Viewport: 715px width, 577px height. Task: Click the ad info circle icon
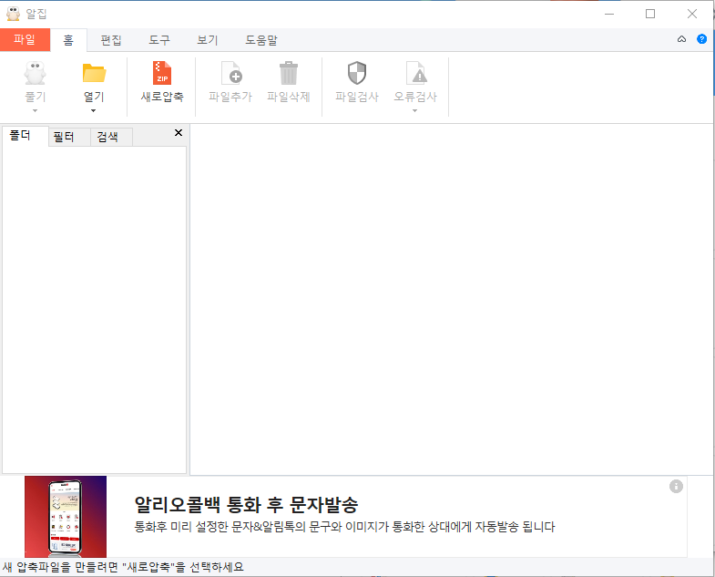pos(676,487)
